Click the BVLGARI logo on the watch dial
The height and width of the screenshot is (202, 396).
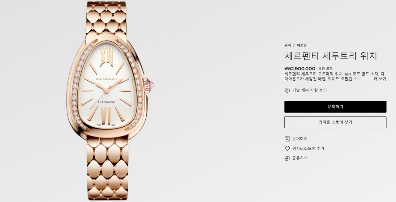[x=106, y=79]
